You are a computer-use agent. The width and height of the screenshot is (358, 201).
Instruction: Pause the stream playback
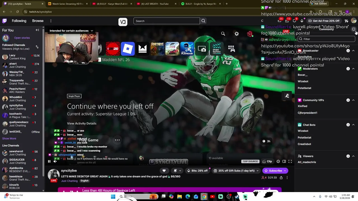click(49, 161)
